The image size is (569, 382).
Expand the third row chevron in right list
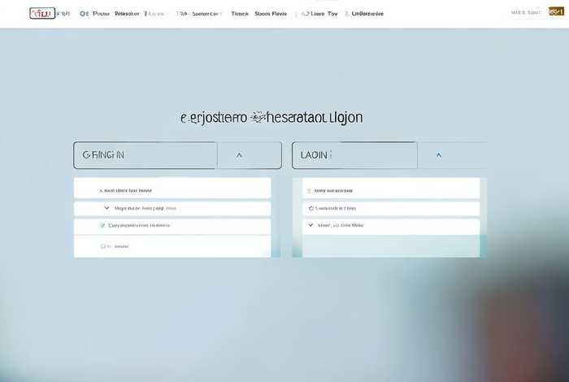(x=311, y=225)
